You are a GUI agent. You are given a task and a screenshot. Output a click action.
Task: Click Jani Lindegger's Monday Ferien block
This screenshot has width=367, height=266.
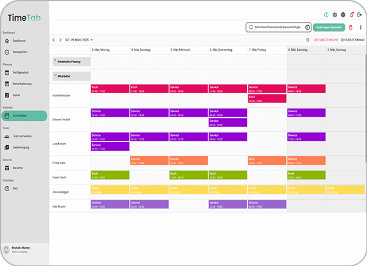(109, 190)
